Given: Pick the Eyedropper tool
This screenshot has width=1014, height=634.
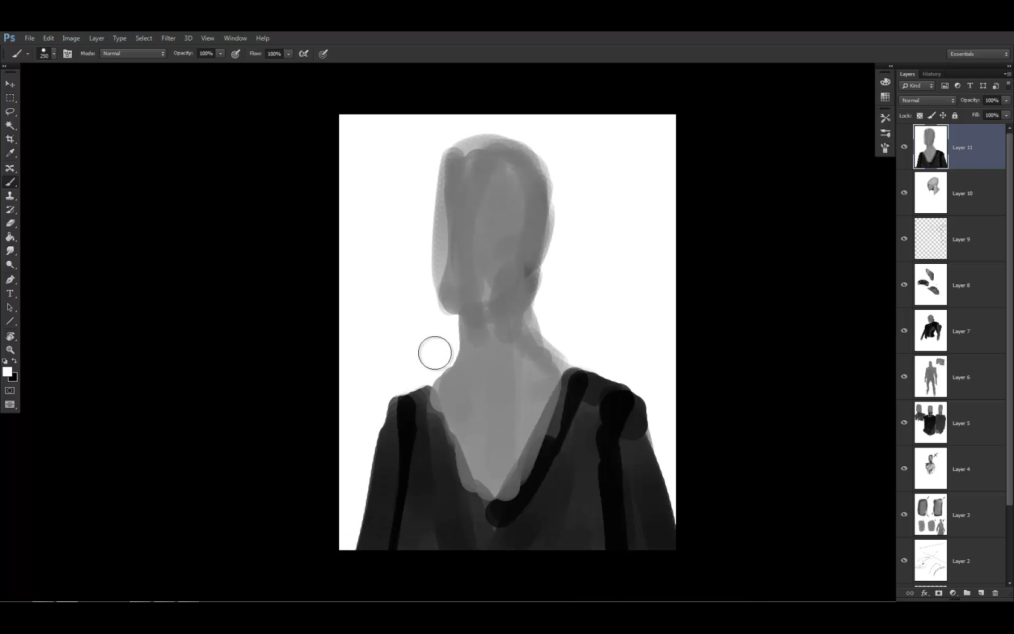Looking at the screenshot, I should (10, 153).
